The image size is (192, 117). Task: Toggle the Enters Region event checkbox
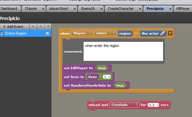pyautogui.click(x=47, y=34)
